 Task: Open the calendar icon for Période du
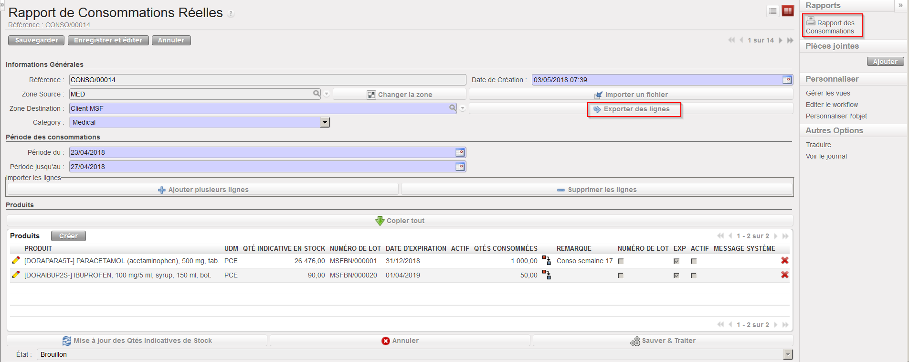pos(460,153)
